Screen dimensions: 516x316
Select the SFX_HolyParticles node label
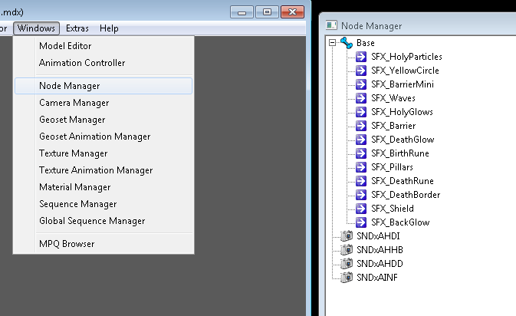point(406,57)
